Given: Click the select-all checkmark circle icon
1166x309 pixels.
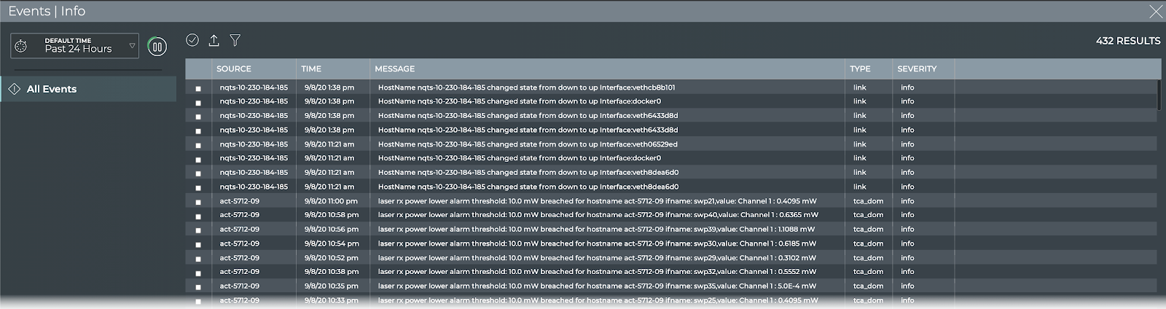Looking at the screenshot, I should pos(192,40).
